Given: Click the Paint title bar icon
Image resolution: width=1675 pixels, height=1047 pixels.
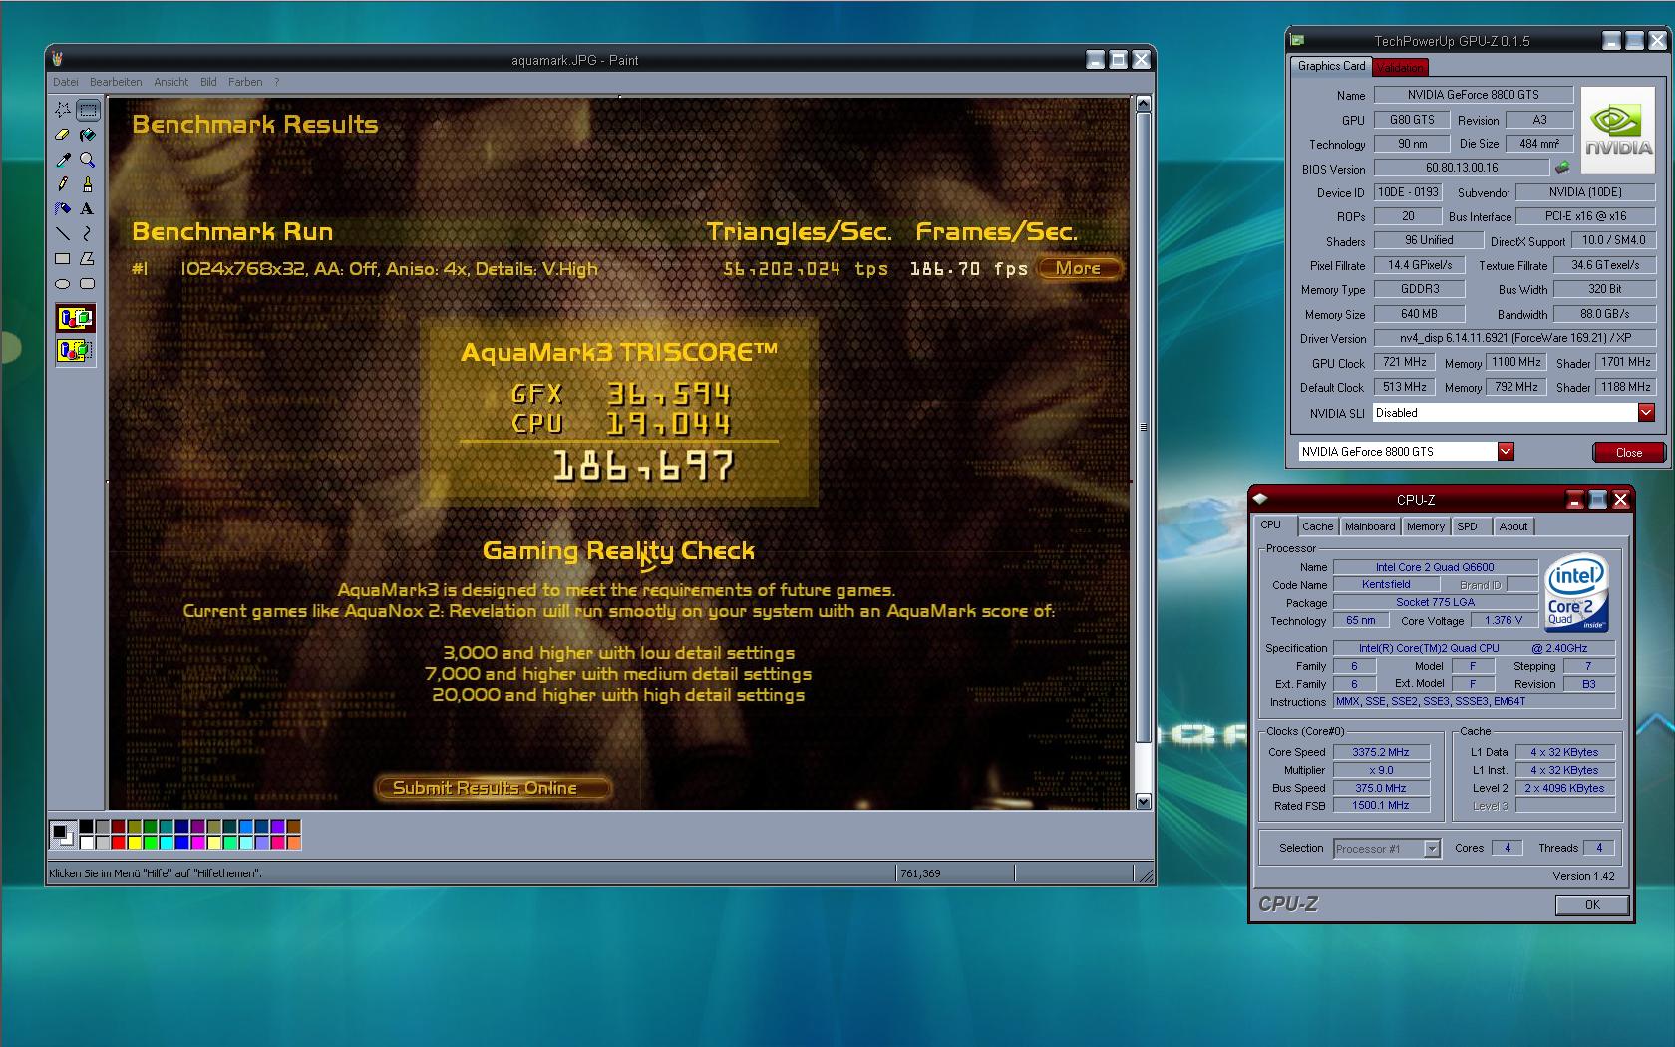Looking at the screenshot, I should pos(58,59).
